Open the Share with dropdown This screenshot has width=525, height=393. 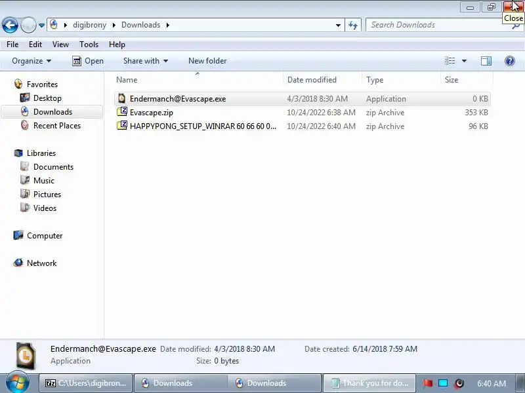pos(145,61)
